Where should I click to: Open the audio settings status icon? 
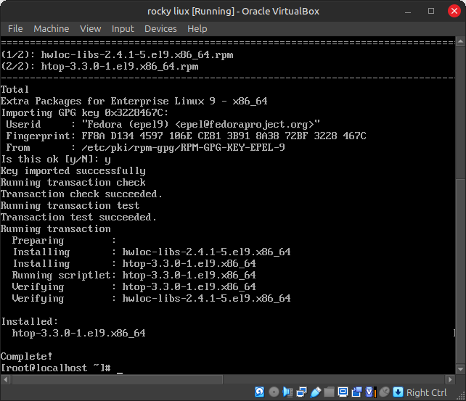(x=287, y=392)
